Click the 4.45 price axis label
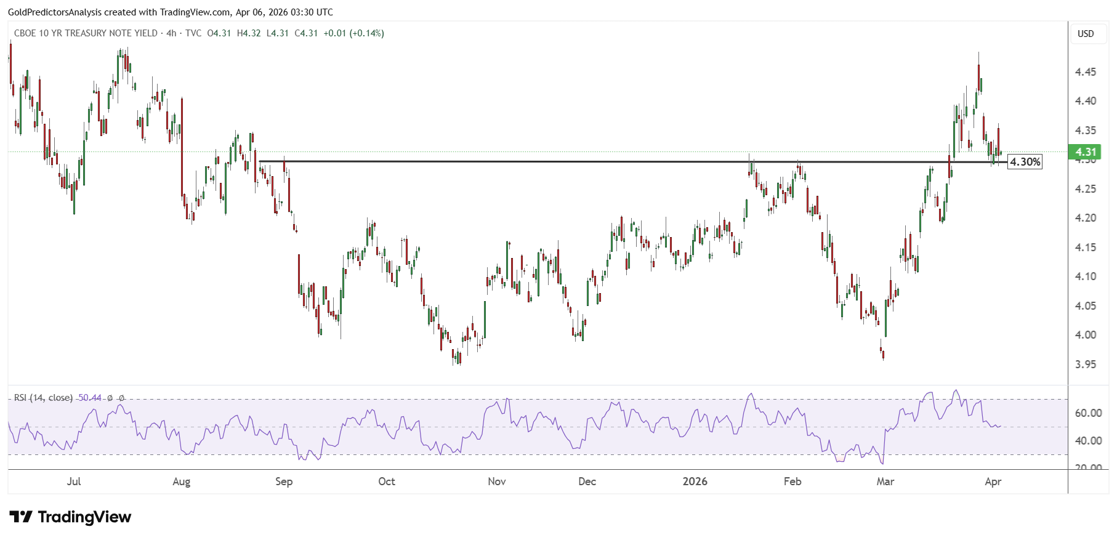 tap(1085, 72)
